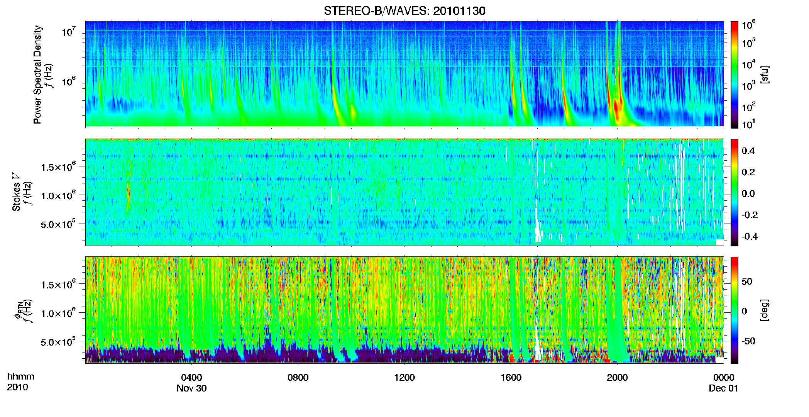
Task: Click the hhmm time-format label
Action: pyautogui.click(x=21, y=377)
